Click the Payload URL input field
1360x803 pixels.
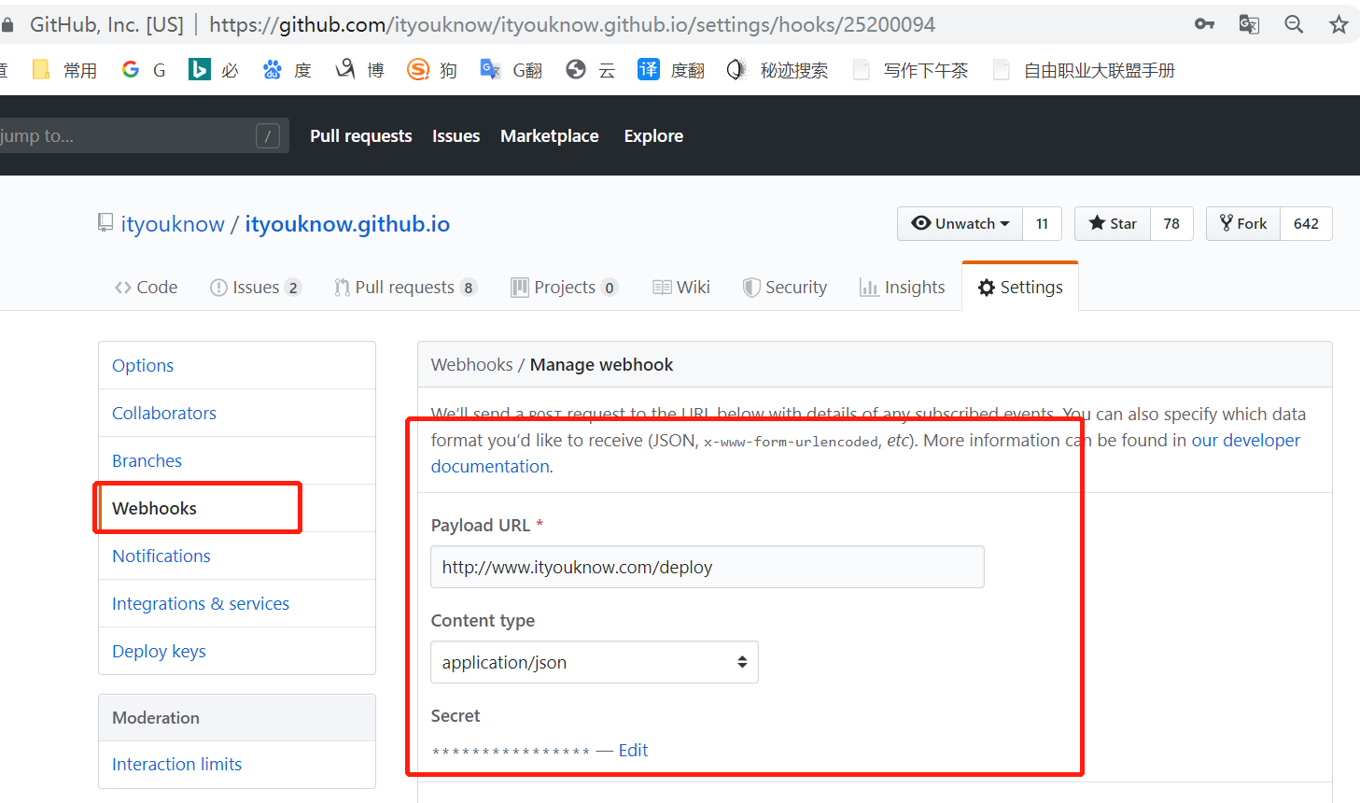coord(707,568)
